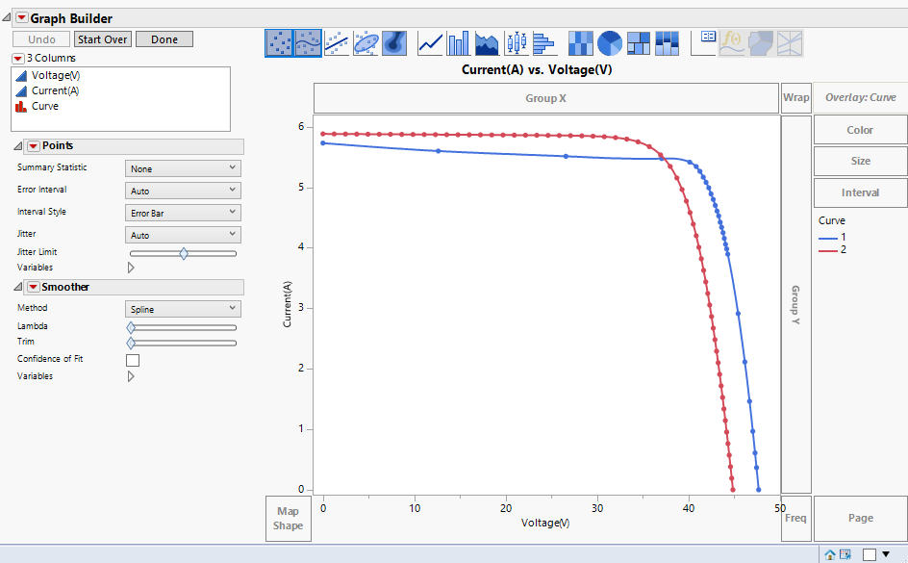Open the Summary Statistic dropdown

click(x=182, y=166)
